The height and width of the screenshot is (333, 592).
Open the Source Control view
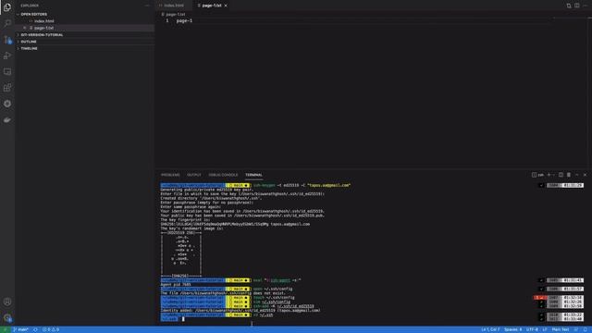coord(7,40)
